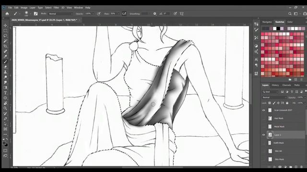Toggle lock transparent pixels
307x172 pixels.
tap(270, 103)
